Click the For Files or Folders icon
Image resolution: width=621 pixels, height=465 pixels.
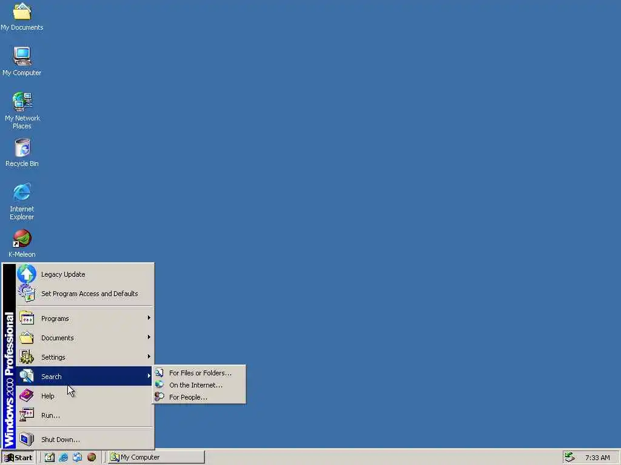159,372
